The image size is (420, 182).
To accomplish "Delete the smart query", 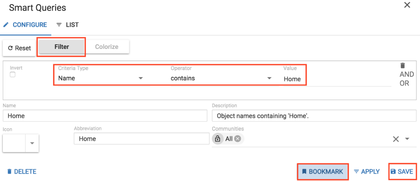I will [x=22, y=172].
